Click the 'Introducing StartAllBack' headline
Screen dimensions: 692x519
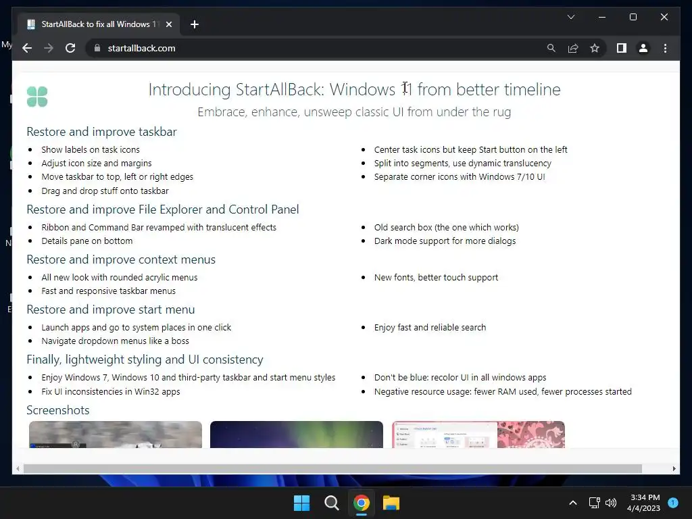354,90
